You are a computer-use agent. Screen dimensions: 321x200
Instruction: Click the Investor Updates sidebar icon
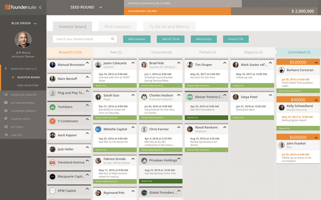(6, 94)
